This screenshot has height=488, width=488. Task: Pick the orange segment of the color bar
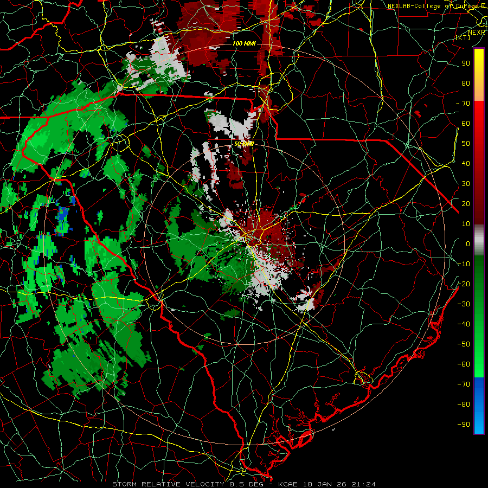point(479,91)
